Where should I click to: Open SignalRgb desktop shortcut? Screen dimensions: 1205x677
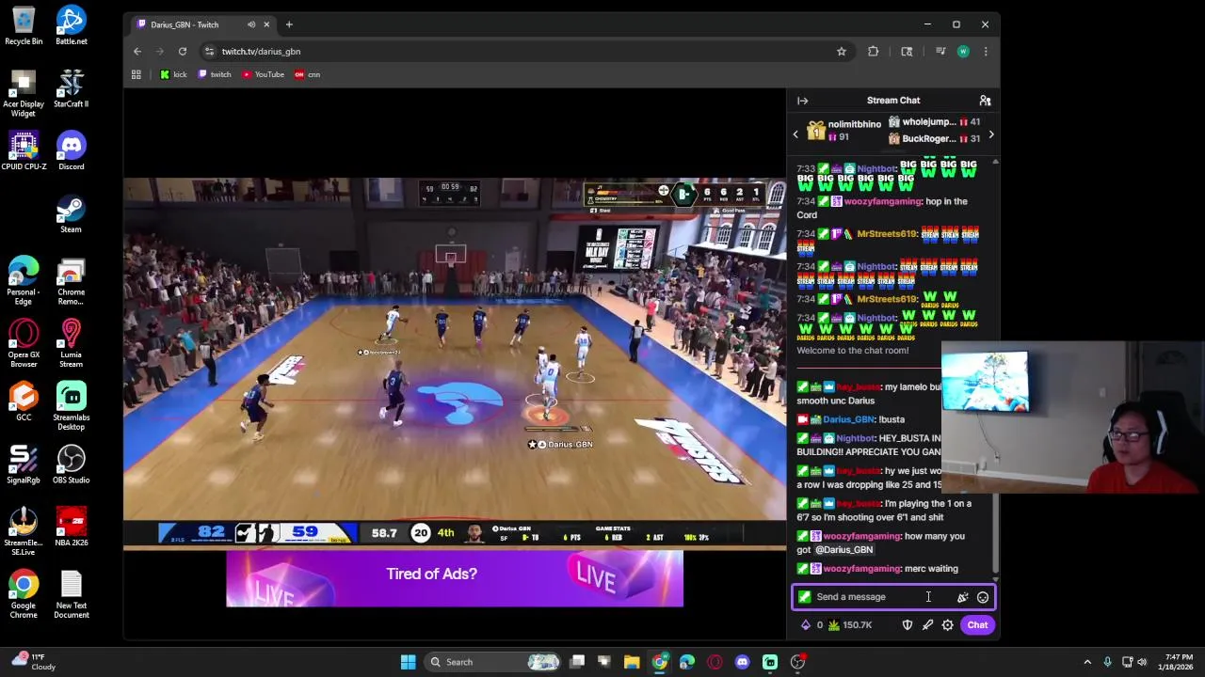click(24, 464)
